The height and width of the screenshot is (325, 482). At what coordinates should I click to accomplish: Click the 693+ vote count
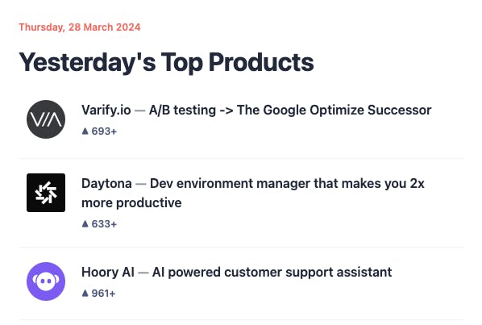pyautogui.click(x=104, y=131)
